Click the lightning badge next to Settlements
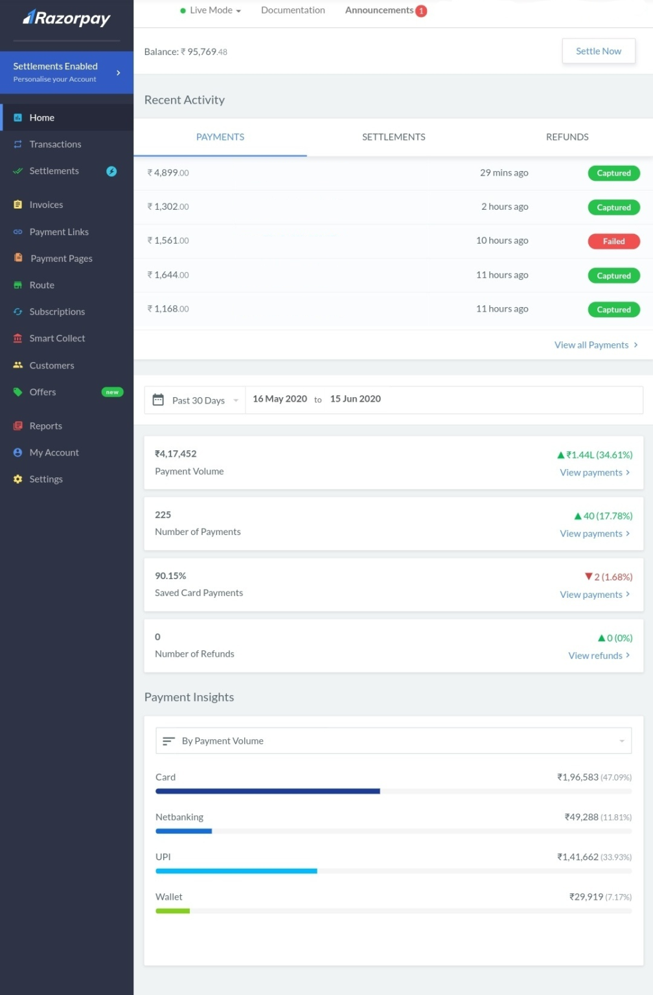Image resolution: width=653 pixels, height=995 pixels. [111, 171]
